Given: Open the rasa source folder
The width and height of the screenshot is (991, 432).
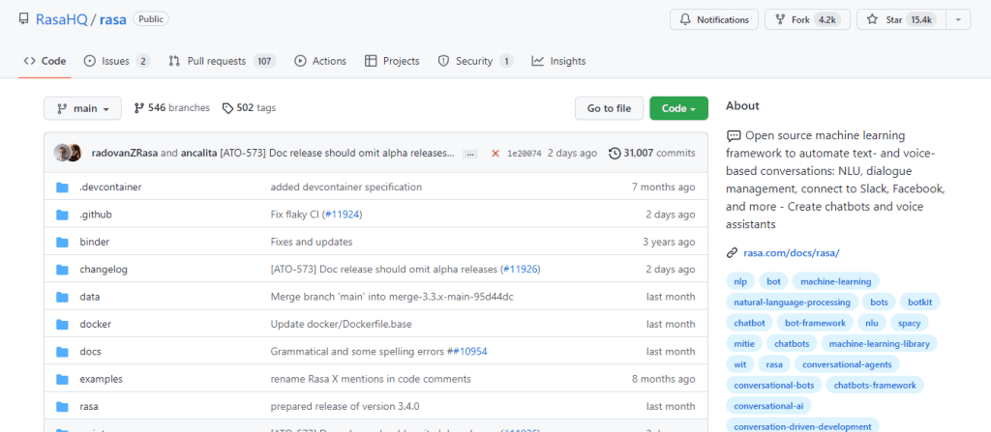Looking at the screenshot, I should click(x=89, y=406).
